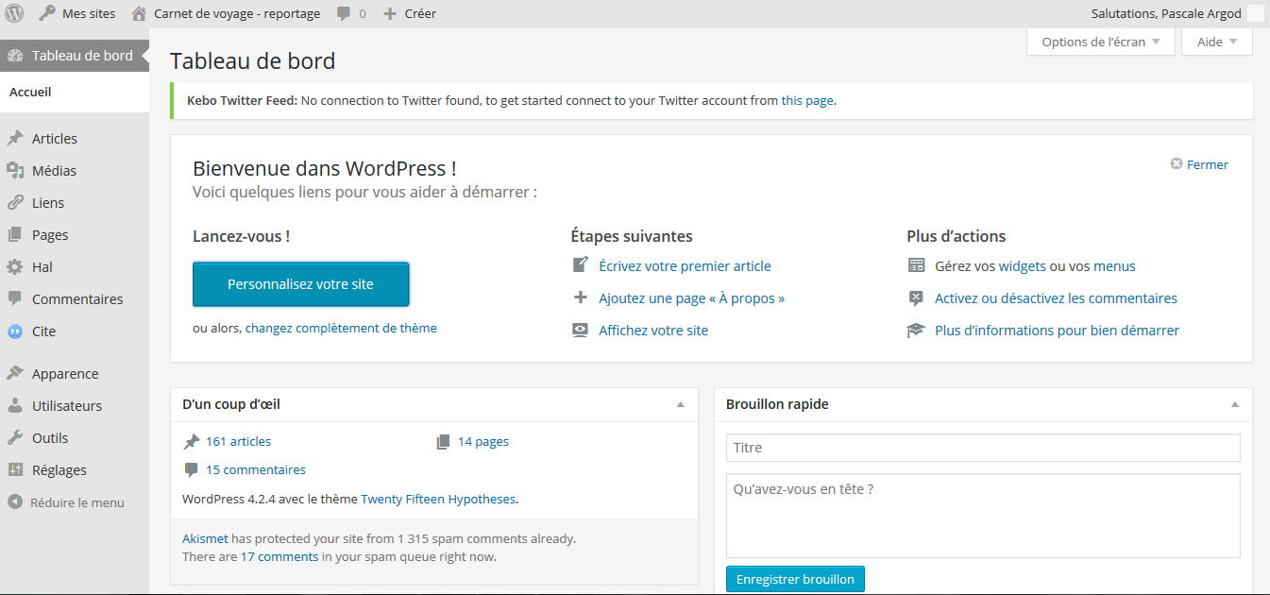
Task: Click the Médias sidebar icon
Action: [15, 171]
